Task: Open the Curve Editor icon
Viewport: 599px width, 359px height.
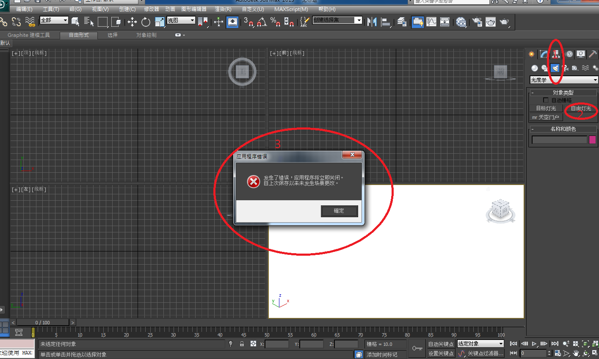Action: coord(431,22)
